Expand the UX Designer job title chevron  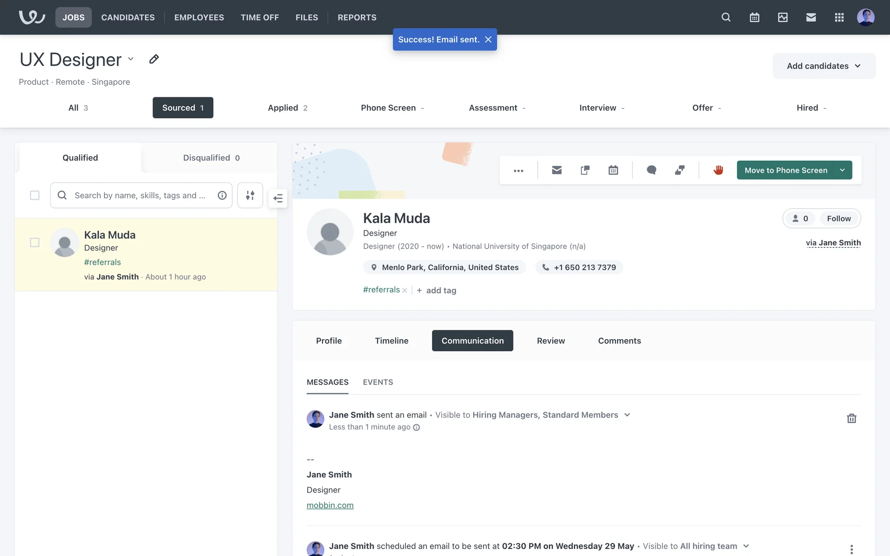click(131, 59)
